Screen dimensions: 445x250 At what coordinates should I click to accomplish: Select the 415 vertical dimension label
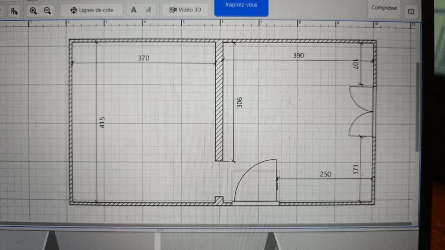[102, 122]
